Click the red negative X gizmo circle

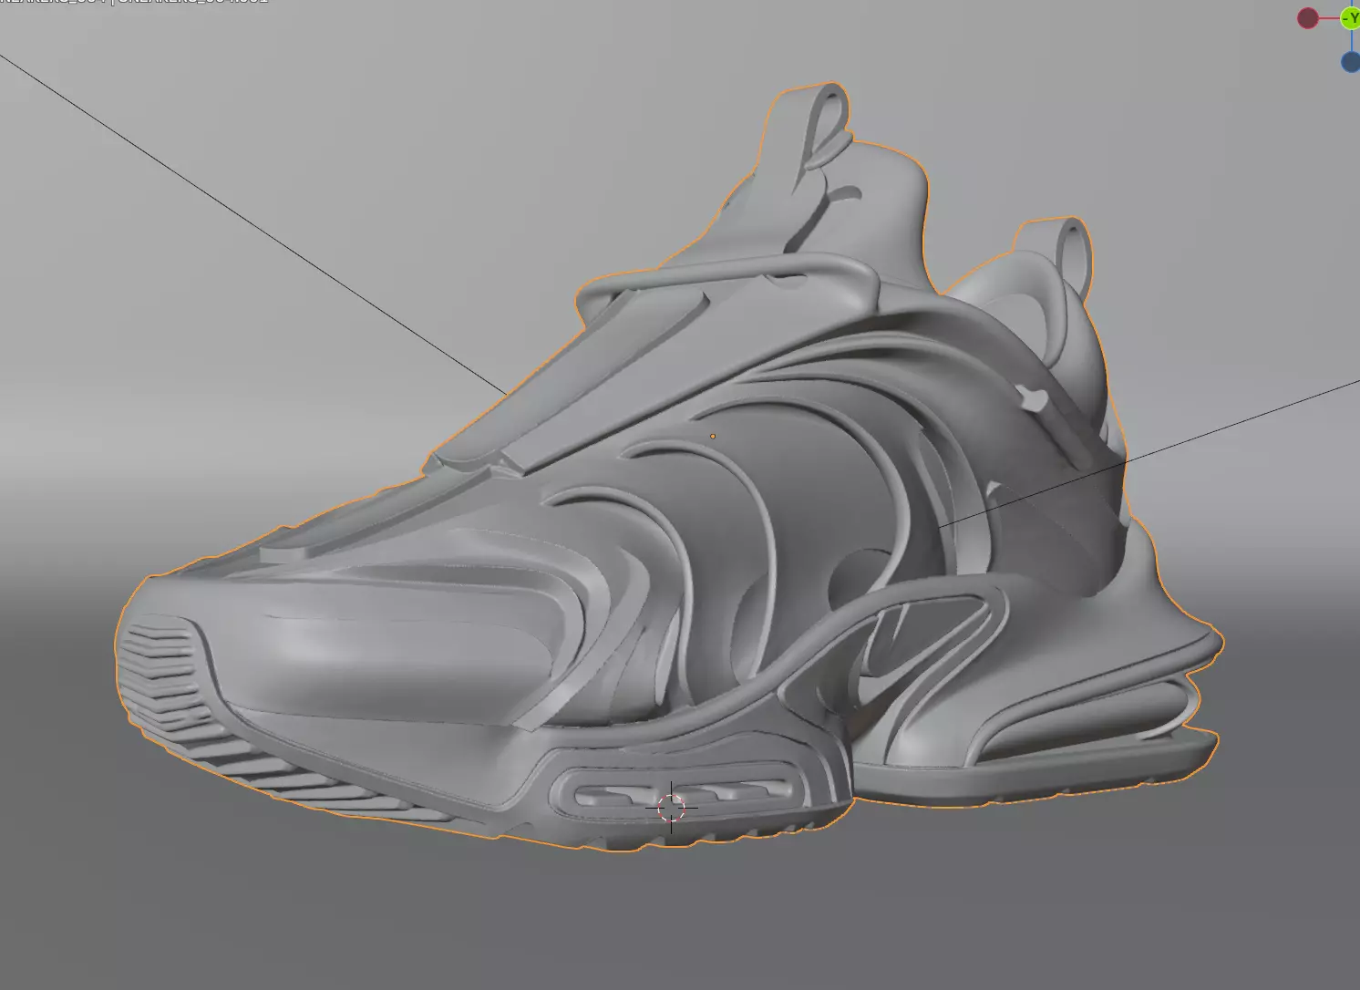[1308, 18]
